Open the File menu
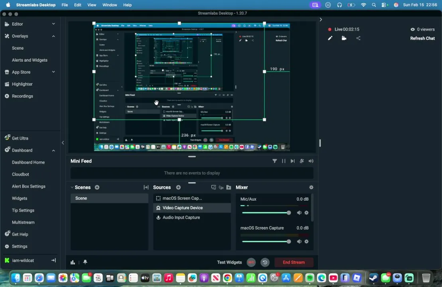442x287 pixels. coord(65,5)
